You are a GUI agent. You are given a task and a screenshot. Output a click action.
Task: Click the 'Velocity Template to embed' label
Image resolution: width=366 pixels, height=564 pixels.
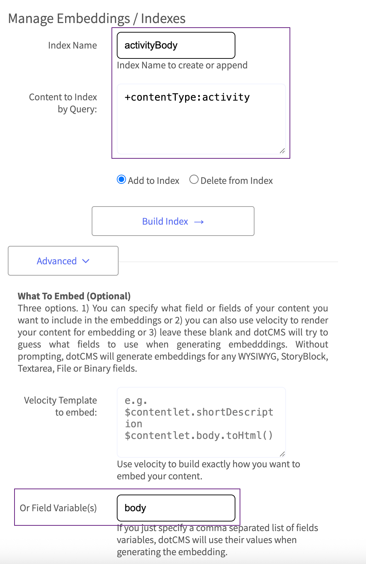point(61,406)
